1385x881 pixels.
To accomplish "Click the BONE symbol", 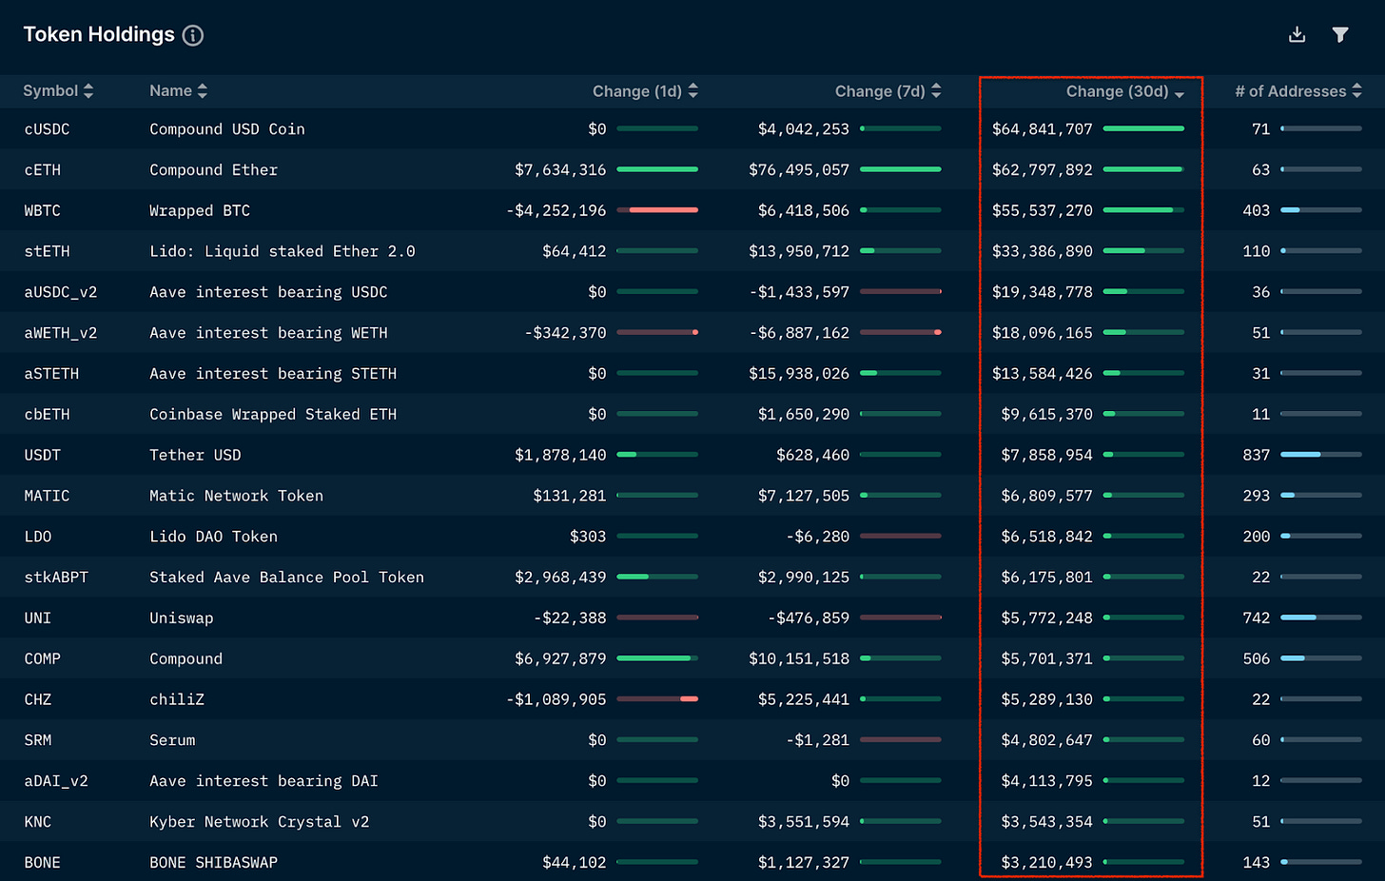I will click(42, 863).
